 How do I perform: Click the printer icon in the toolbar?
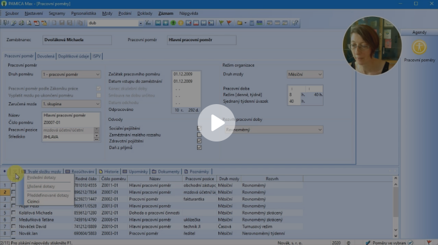(21, 23)
